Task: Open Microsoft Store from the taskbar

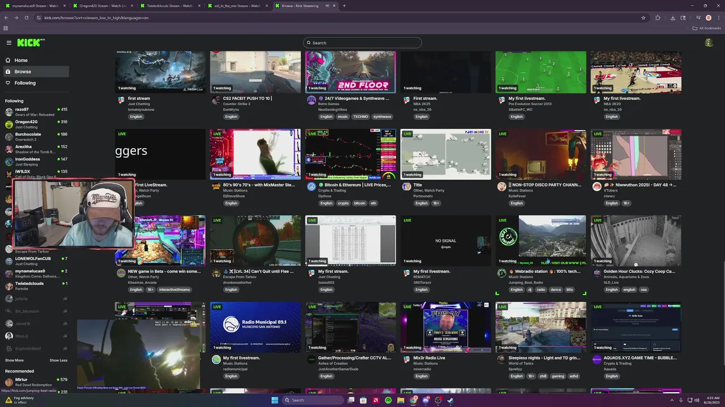Action: click(363, 400)
